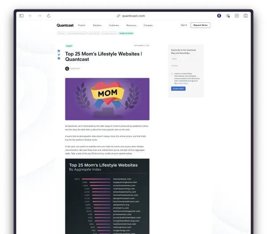This screenshot has height=234, width=267.
Task: Share the article on LinkedIn
Action: click(59, 51)
